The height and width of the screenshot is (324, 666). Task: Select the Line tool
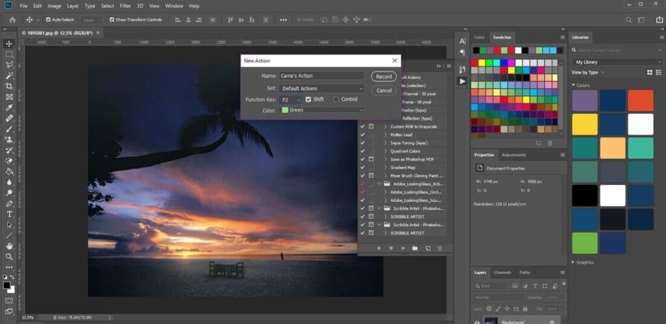point(9,235)
